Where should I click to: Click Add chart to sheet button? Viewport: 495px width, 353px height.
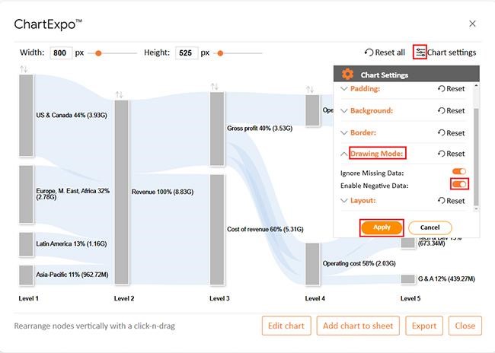[x=357, y=326]
